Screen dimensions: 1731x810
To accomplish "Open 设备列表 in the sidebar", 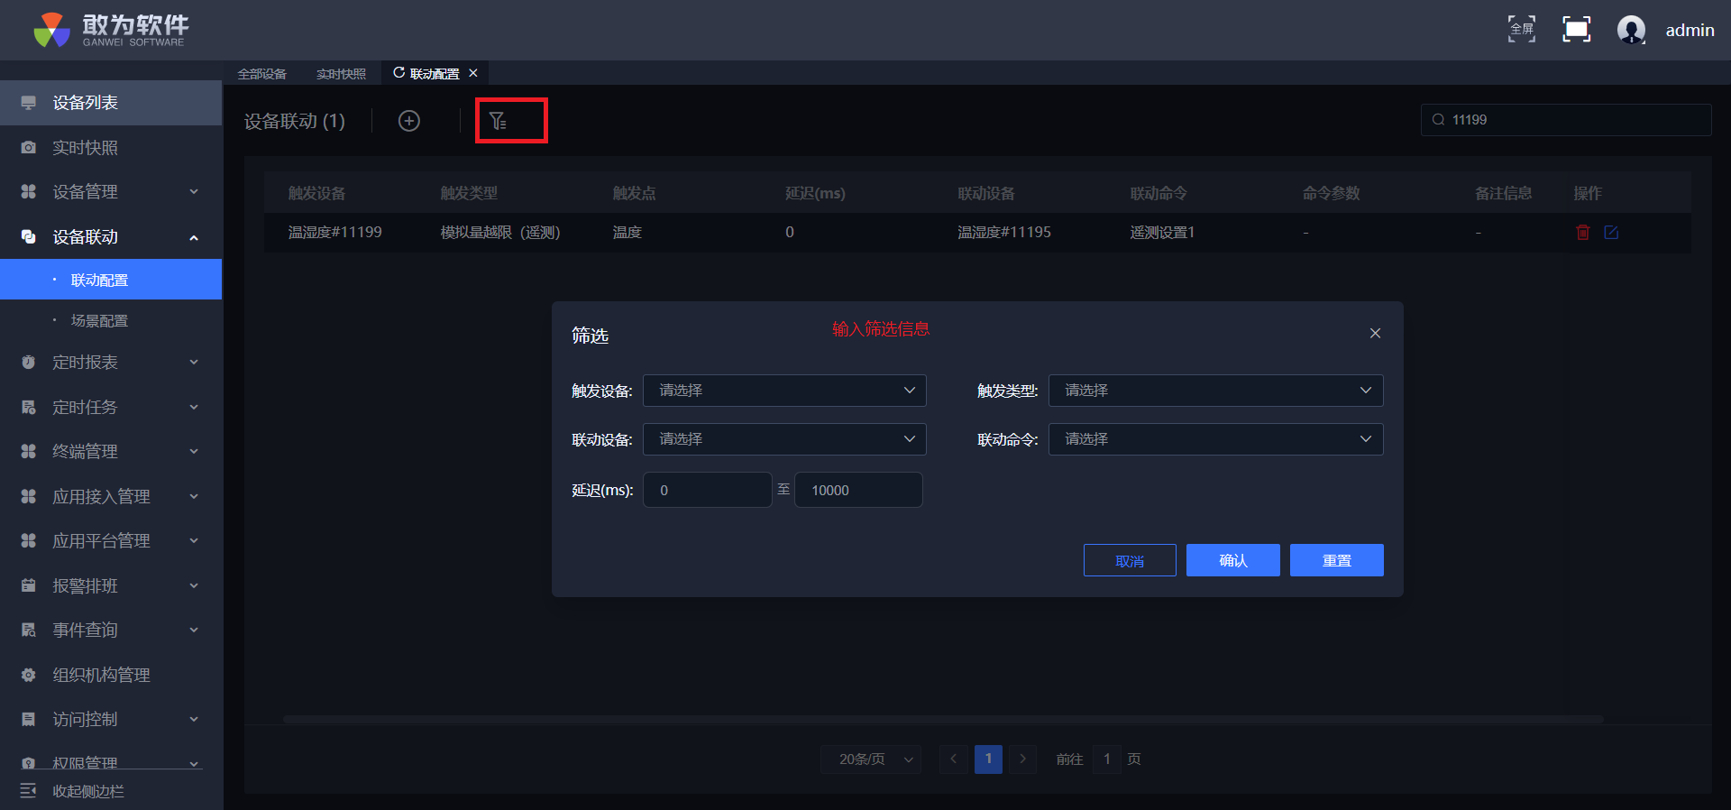I will (111, 103).
